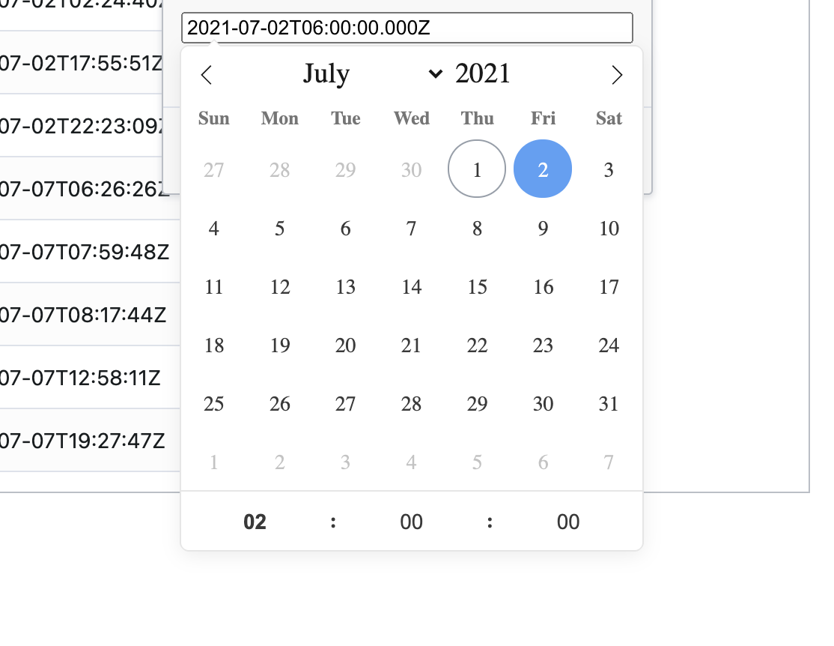
Task: Choose July 31 in the calendar
Action: point(609,404)
